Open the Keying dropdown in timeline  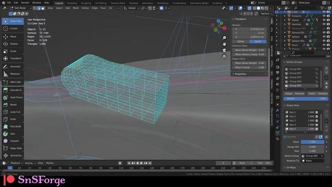click(x=30, y=163)
